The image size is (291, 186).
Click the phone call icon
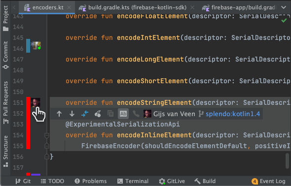point(136,114)
